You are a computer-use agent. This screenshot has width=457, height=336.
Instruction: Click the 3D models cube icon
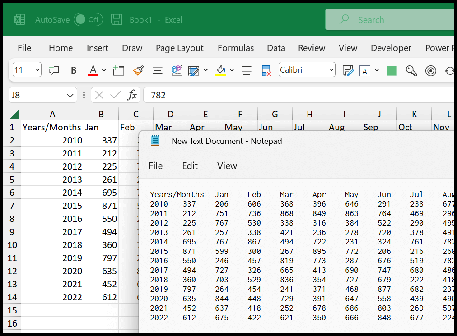pos(177,70)
